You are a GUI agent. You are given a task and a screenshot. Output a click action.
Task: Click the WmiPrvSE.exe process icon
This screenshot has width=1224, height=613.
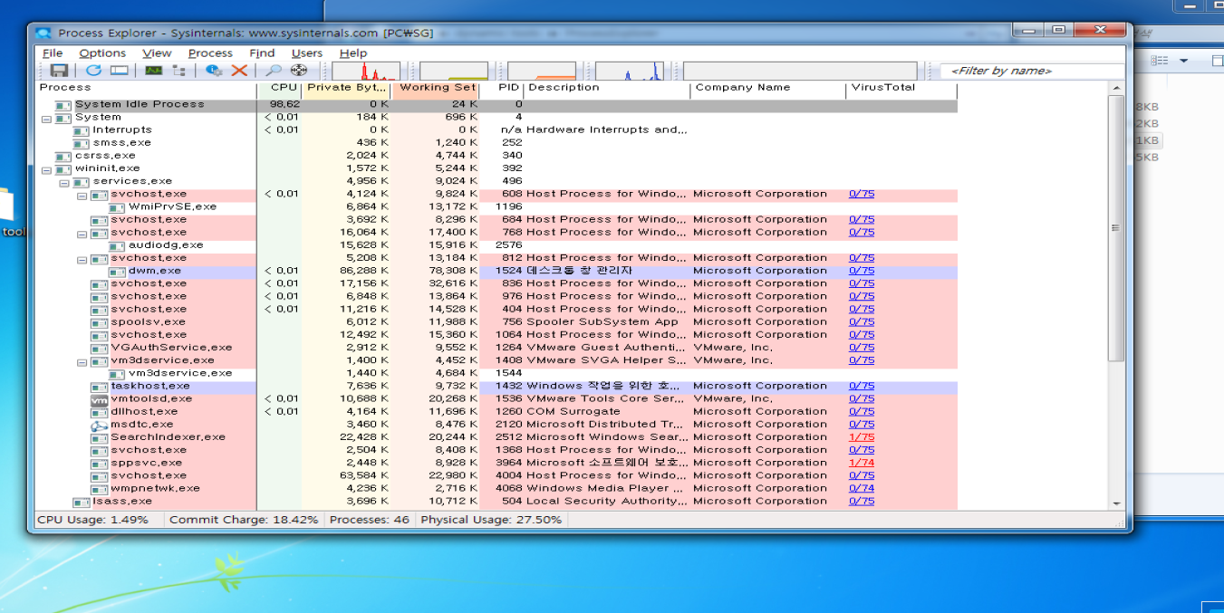117,207
